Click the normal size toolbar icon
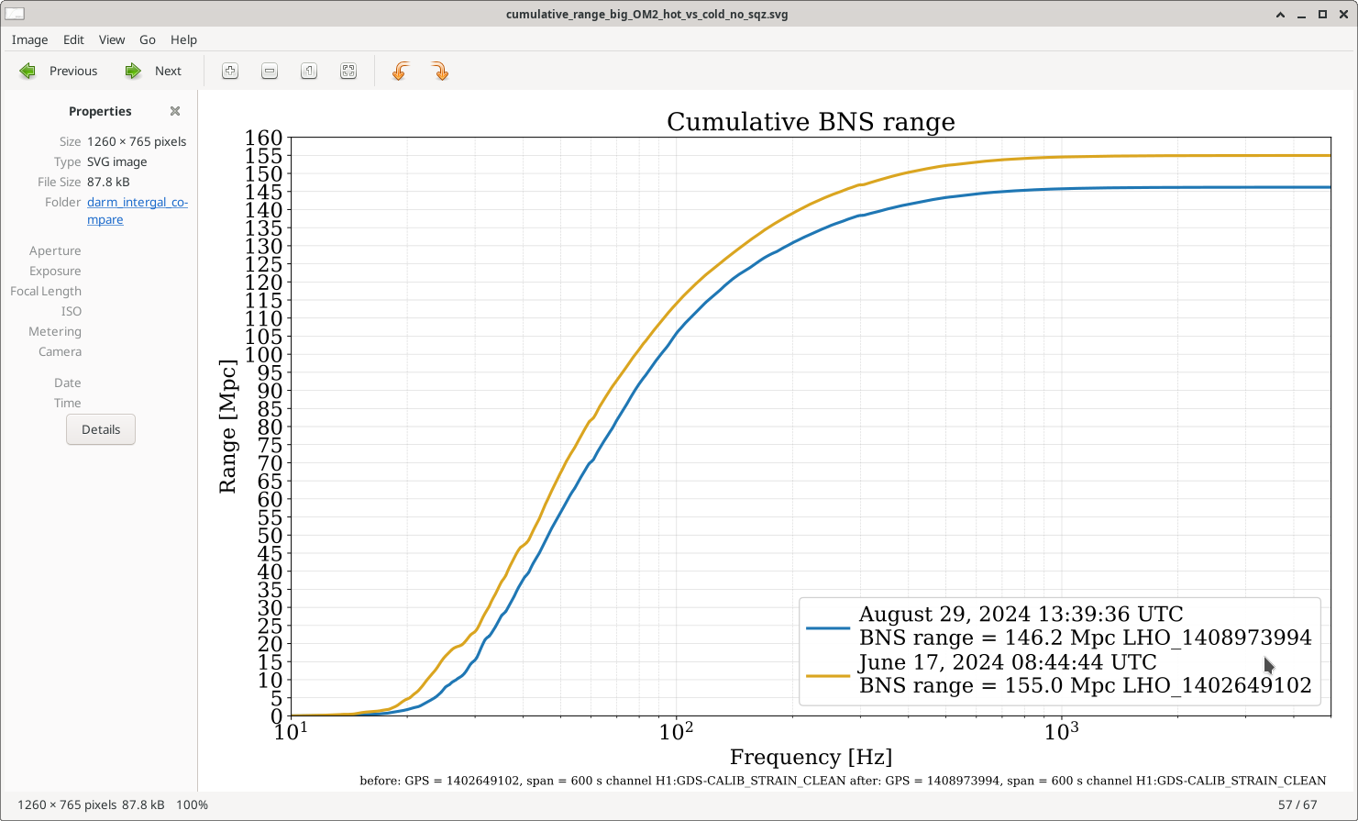Screen dimensions: 1358x821 click(309, 71)
